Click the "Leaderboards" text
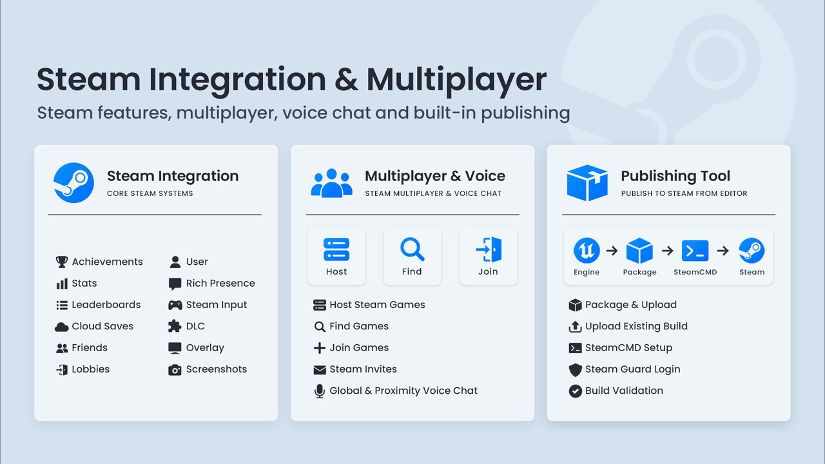Screen dimensions: 825x464 pyautogui.click(x=106, y=305)
